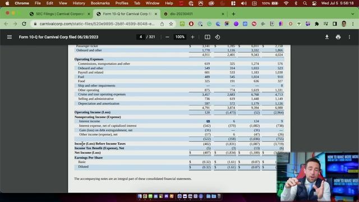Rotate the PDF counterclockwise

pos(218,37)
